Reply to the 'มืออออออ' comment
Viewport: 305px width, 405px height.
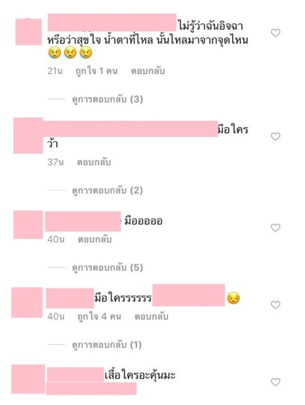click(95, 239)
